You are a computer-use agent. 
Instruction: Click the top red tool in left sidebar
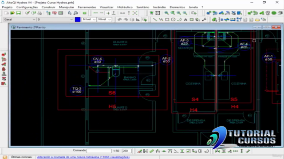click(4, 55)
